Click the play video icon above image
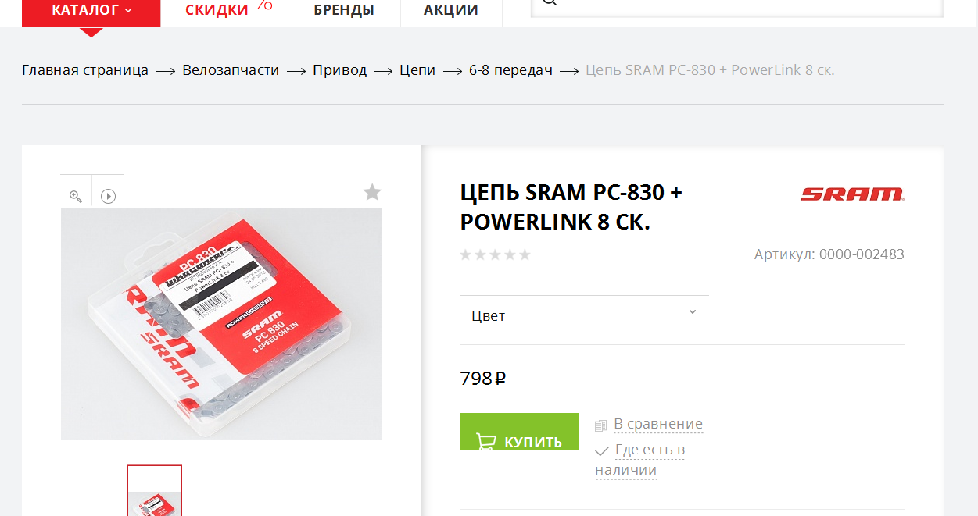 pos(108,196)
